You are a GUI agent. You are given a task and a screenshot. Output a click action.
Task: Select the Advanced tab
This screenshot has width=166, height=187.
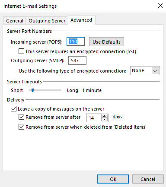(x=81, y=20)
